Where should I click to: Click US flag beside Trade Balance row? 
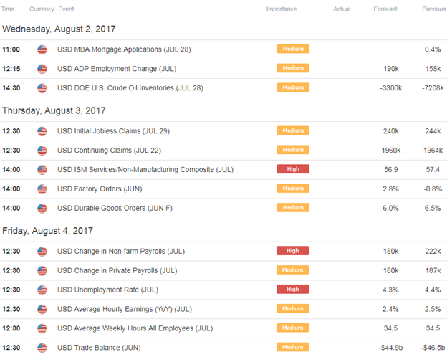[x=42, y=348]
